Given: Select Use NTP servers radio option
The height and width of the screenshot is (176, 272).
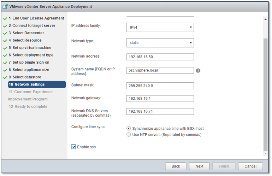Looking at the screenshot, I should pyautogui.click(x=129, y=135).
